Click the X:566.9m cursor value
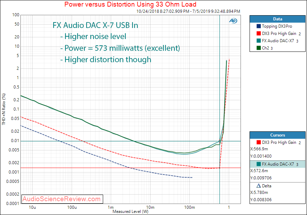 click(x=259, y=149)
